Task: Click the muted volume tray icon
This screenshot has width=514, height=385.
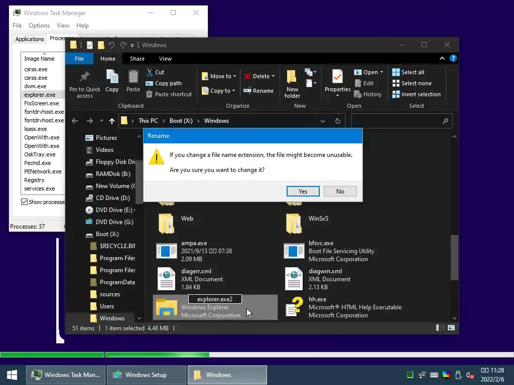Action: pos(470,375)
